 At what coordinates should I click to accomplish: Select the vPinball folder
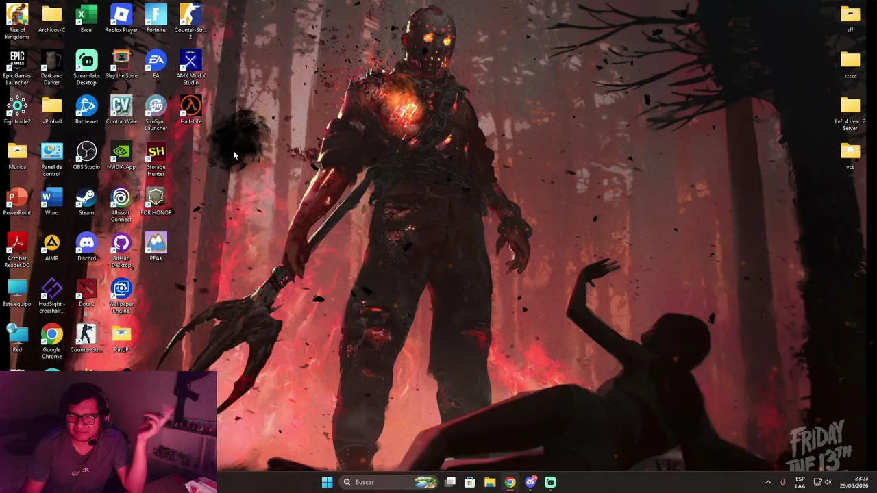(x=52, y=110)
